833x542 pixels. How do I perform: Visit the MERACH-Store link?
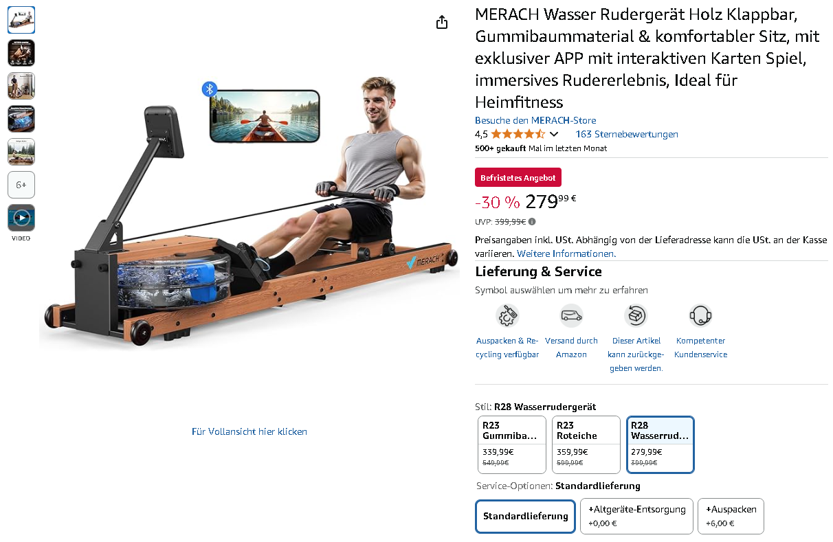[535, 120]
